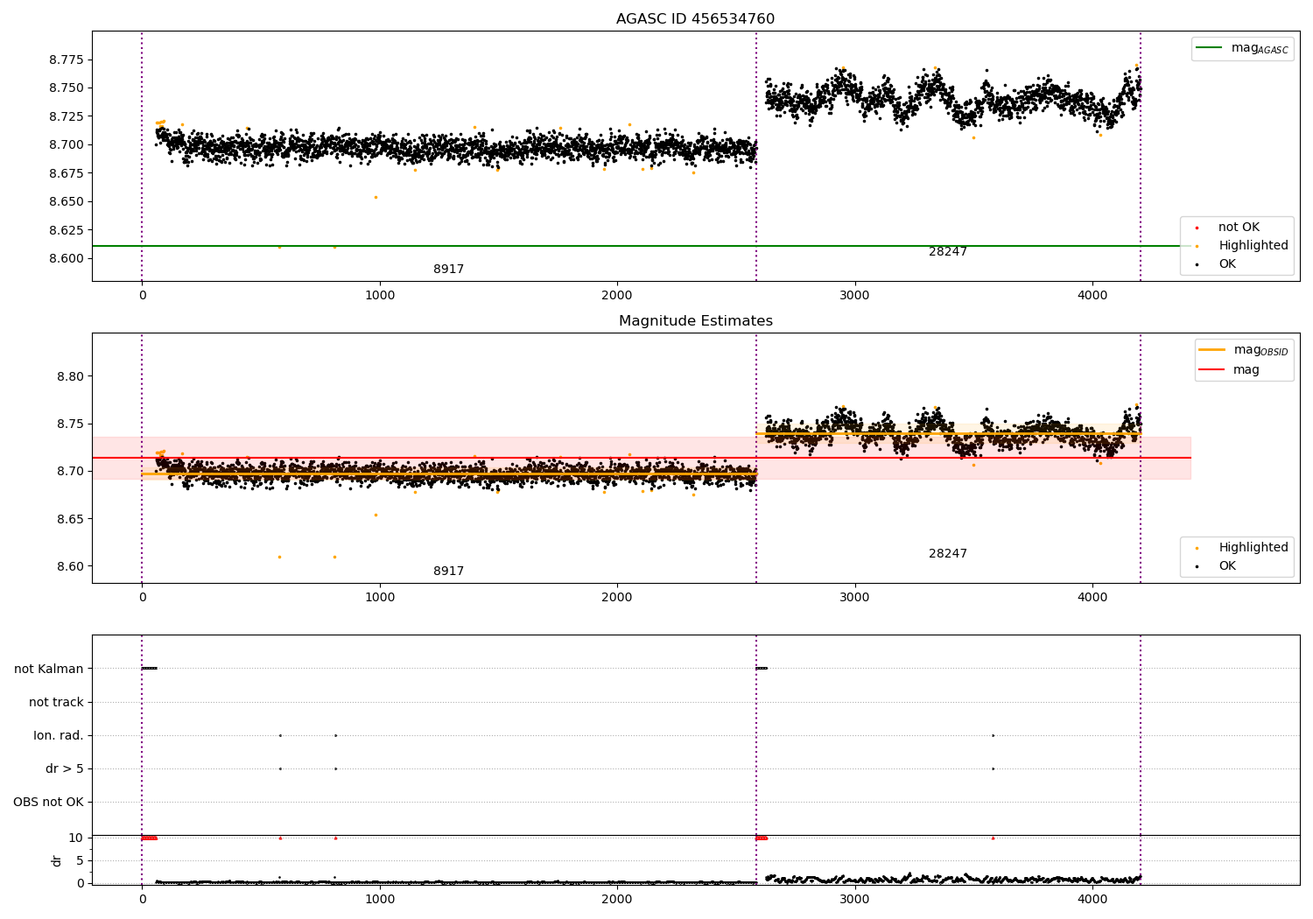Click the 8.60 tick in Magnitude Estimates plot
Screen dimensions: 1313x919
pyautogui.click(x=69, y=567)
